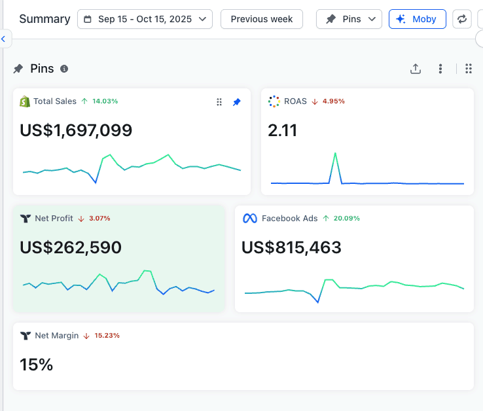Grab the Total Sales tile drag handle
Viewport: 483px width, 411px height.
[219, 102]
